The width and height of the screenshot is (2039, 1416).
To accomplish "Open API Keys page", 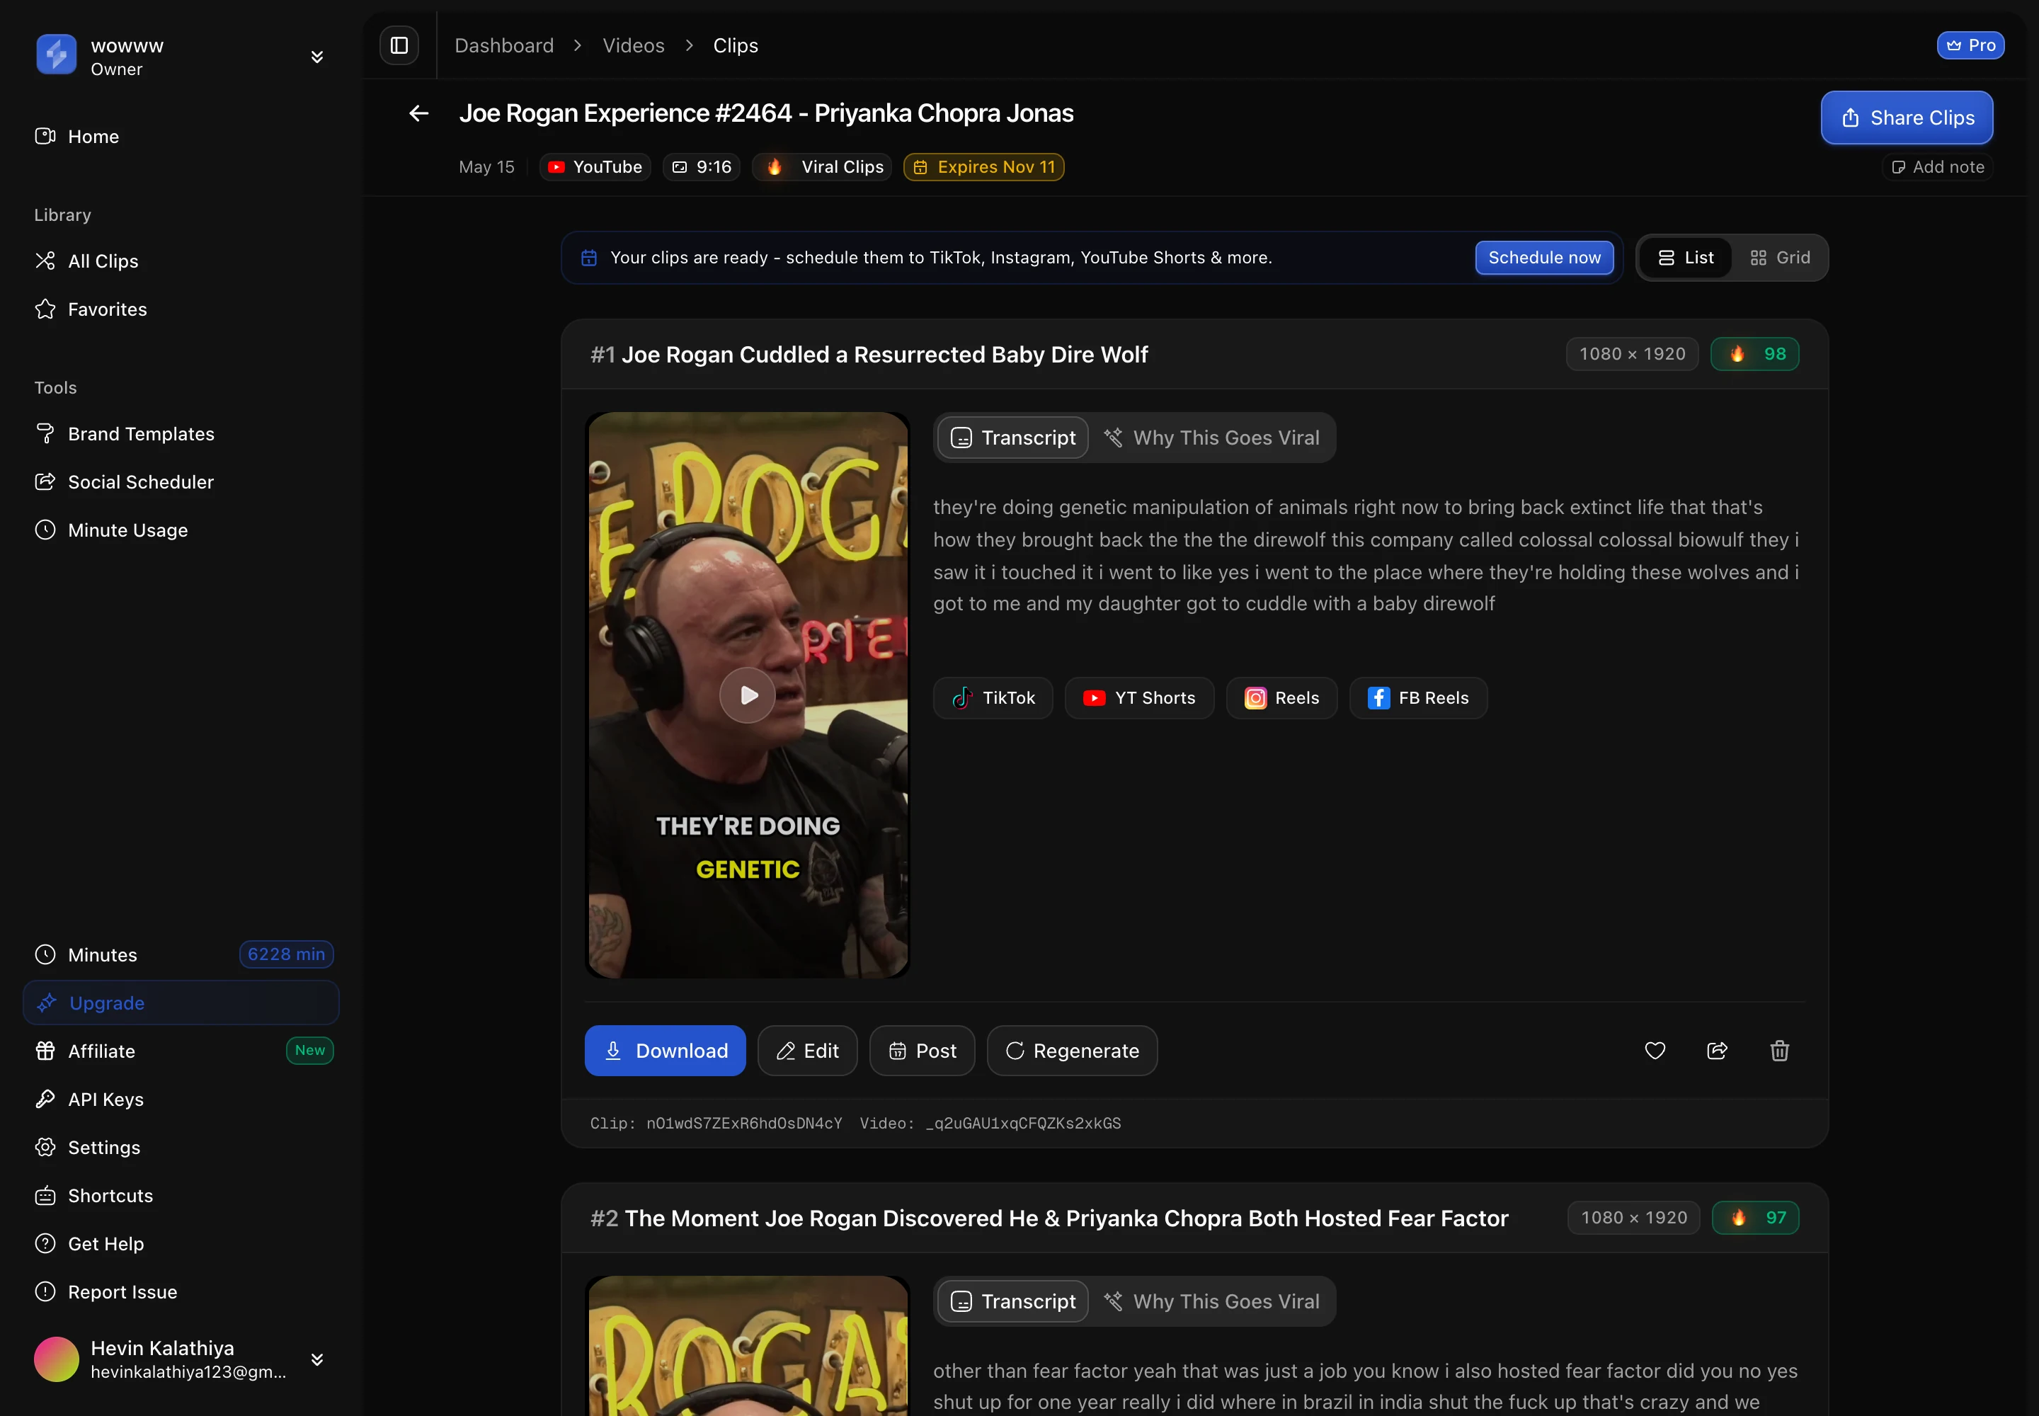I will [181, 1100].
